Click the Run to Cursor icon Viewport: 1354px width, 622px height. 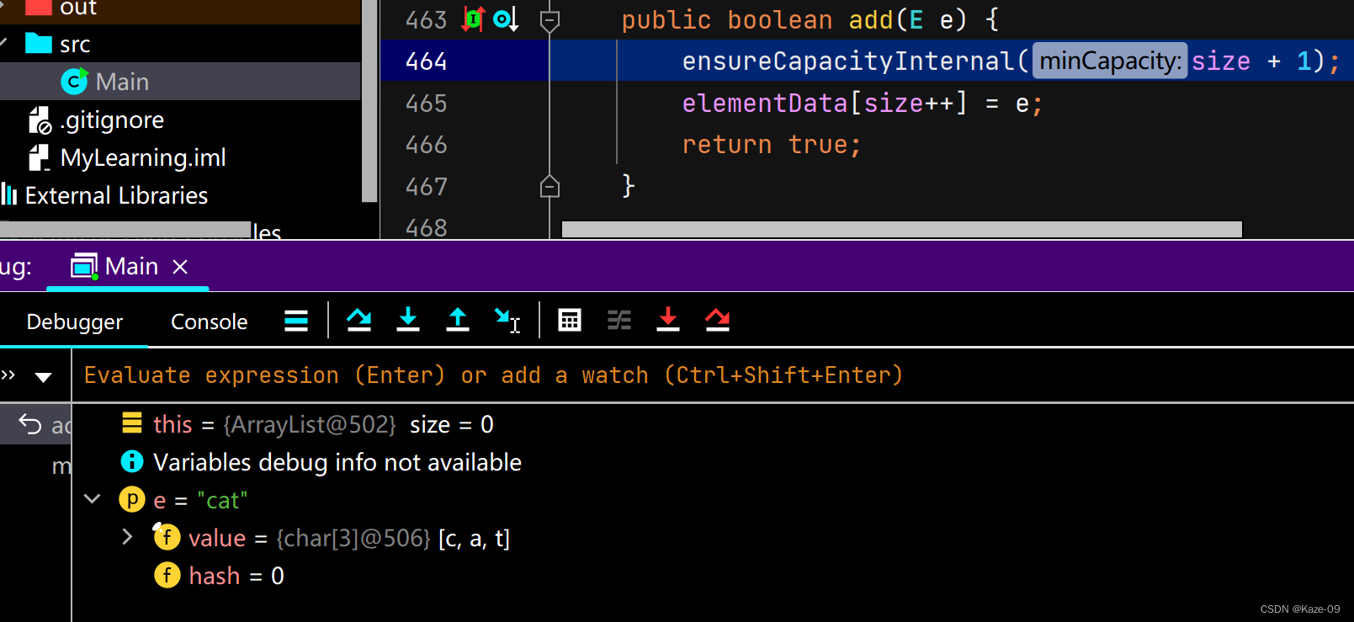507,321
